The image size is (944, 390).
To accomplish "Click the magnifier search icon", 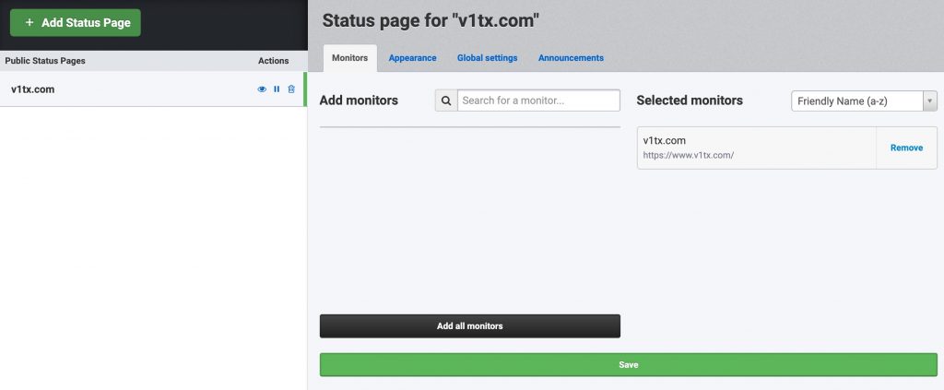I will tap(446, 100).
